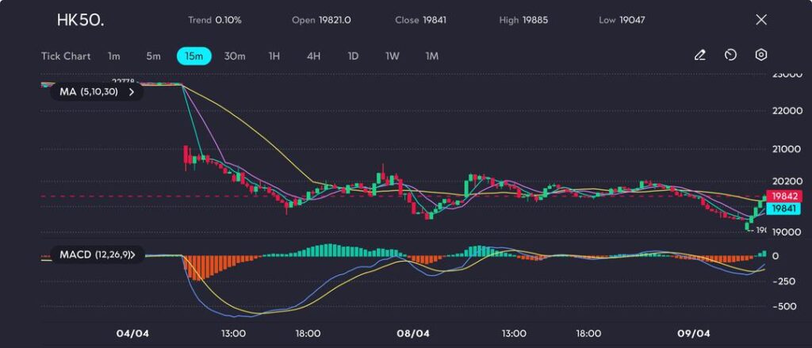Image resolution: width=812 pixels, height=348 pixels.
Task: Click the 08/04 date marker
Action: tap(413, 334)
